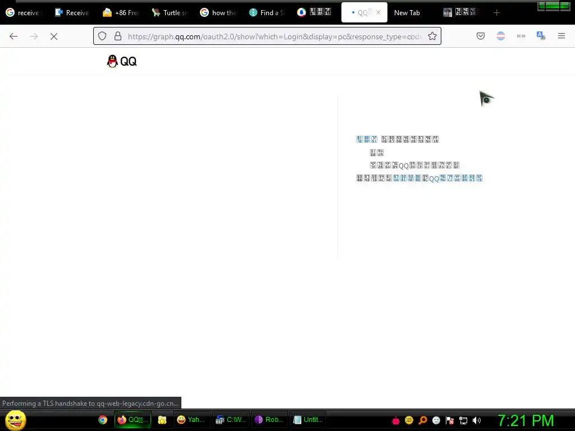Click the first blue link in login panel
Screen dimensions: 575x431
tap(367, 139)
